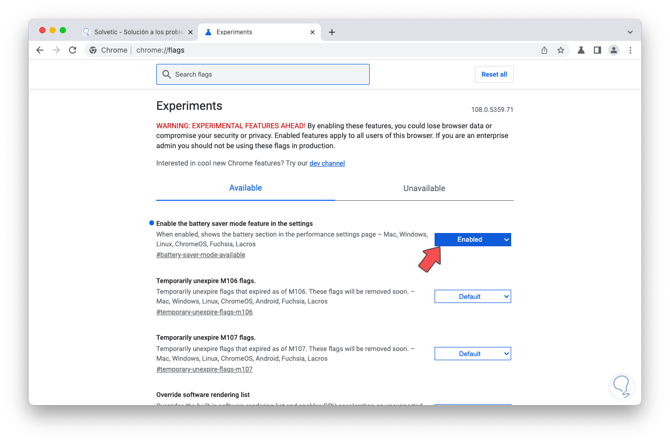Reload the chrome://flags page
Viewport: 670px width, 443px height.
coord(73,50)
